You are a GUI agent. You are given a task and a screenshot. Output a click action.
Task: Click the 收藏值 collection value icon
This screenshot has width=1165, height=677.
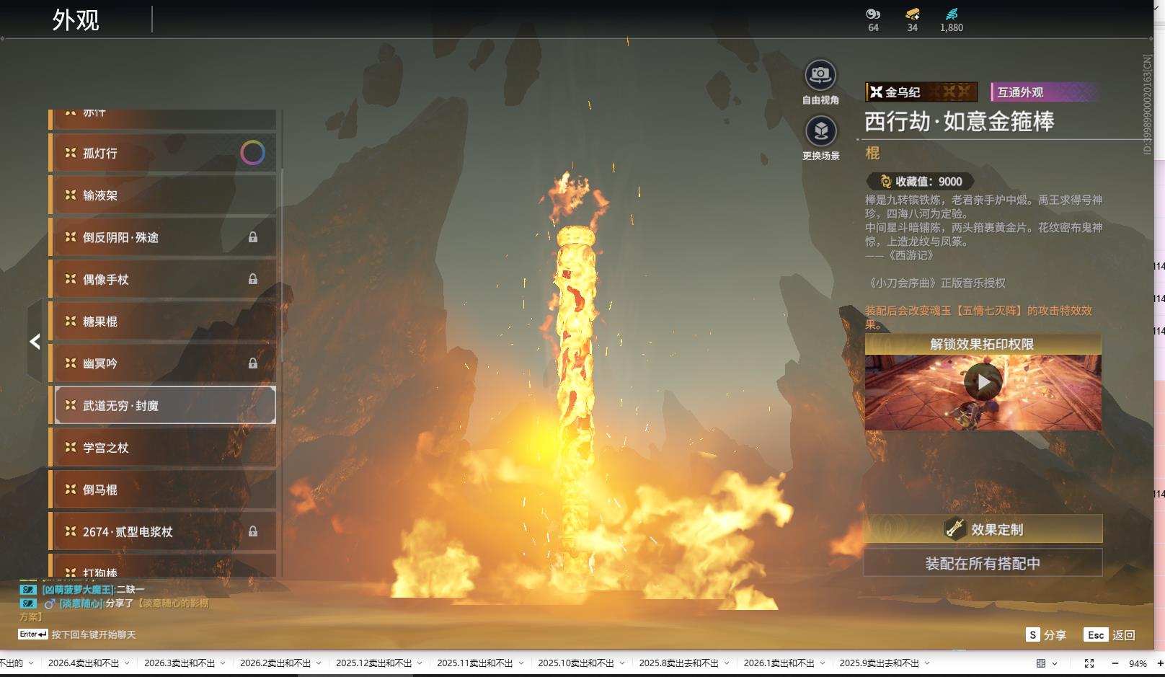[x=885, y=182]
